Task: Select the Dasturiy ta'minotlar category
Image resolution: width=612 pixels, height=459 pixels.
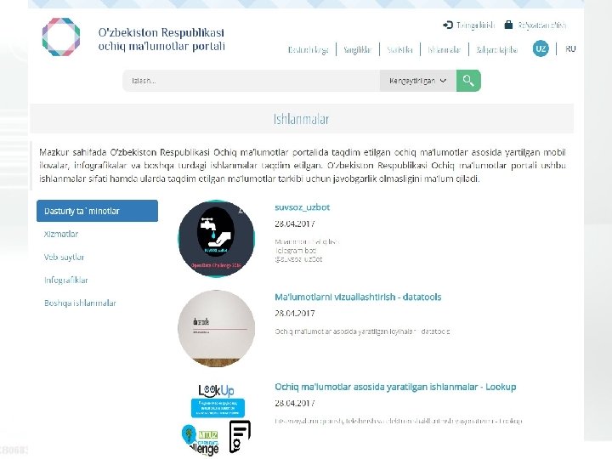Action: click(97, 211)
